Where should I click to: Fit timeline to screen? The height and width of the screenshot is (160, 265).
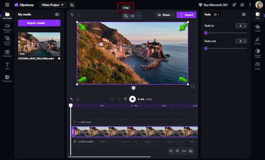coord(184,151)
